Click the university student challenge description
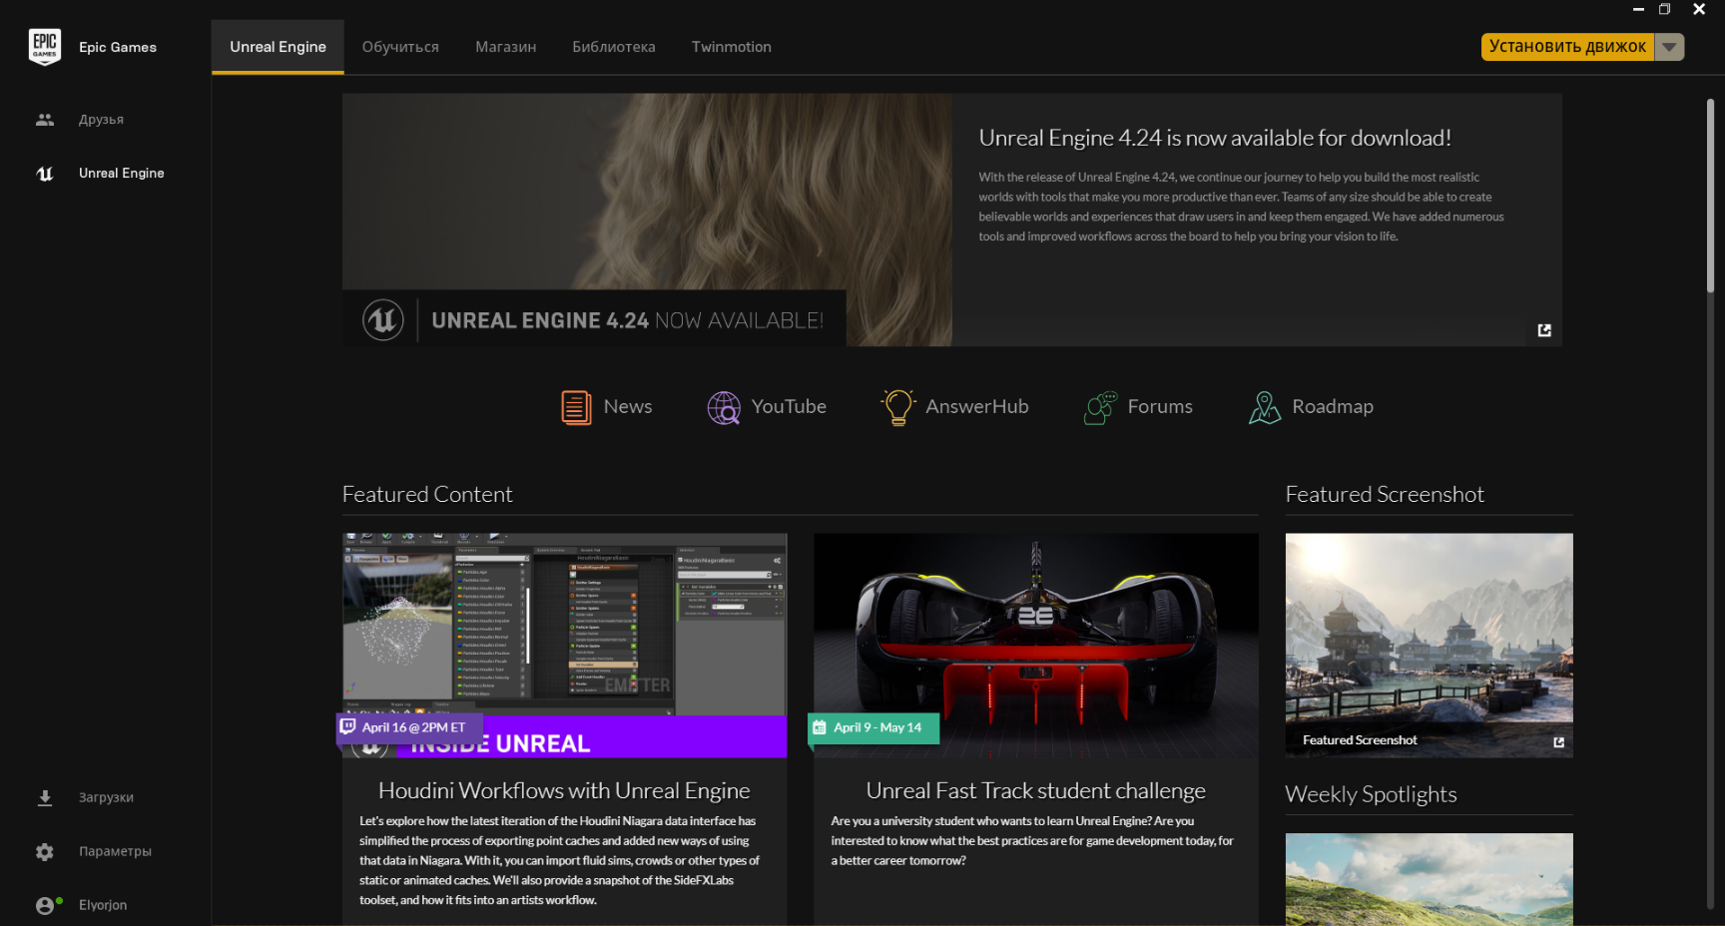Image resolution: width=1725 pixels, height=926 pixels. point(1033,841)
